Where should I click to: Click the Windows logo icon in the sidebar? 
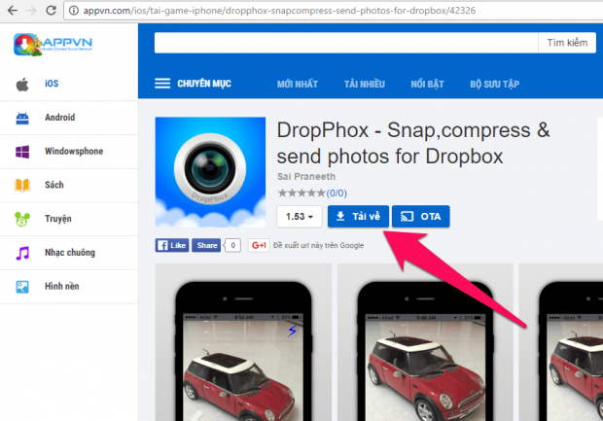[22, 152]
